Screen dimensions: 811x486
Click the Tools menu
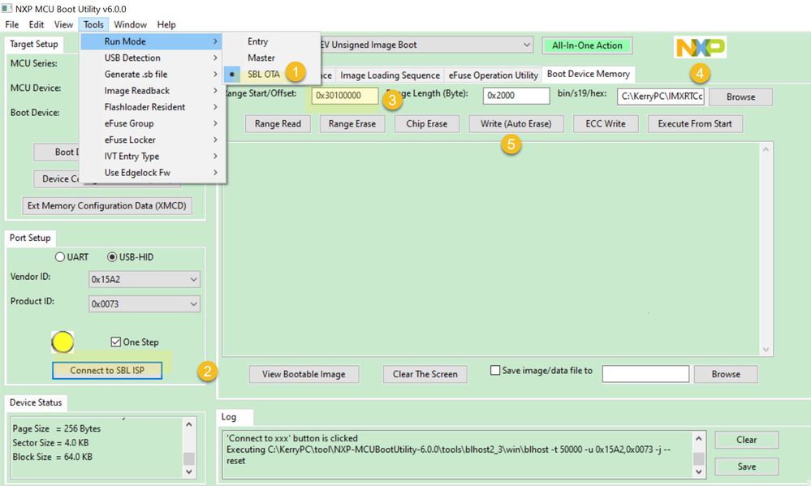tap(93, 24)
